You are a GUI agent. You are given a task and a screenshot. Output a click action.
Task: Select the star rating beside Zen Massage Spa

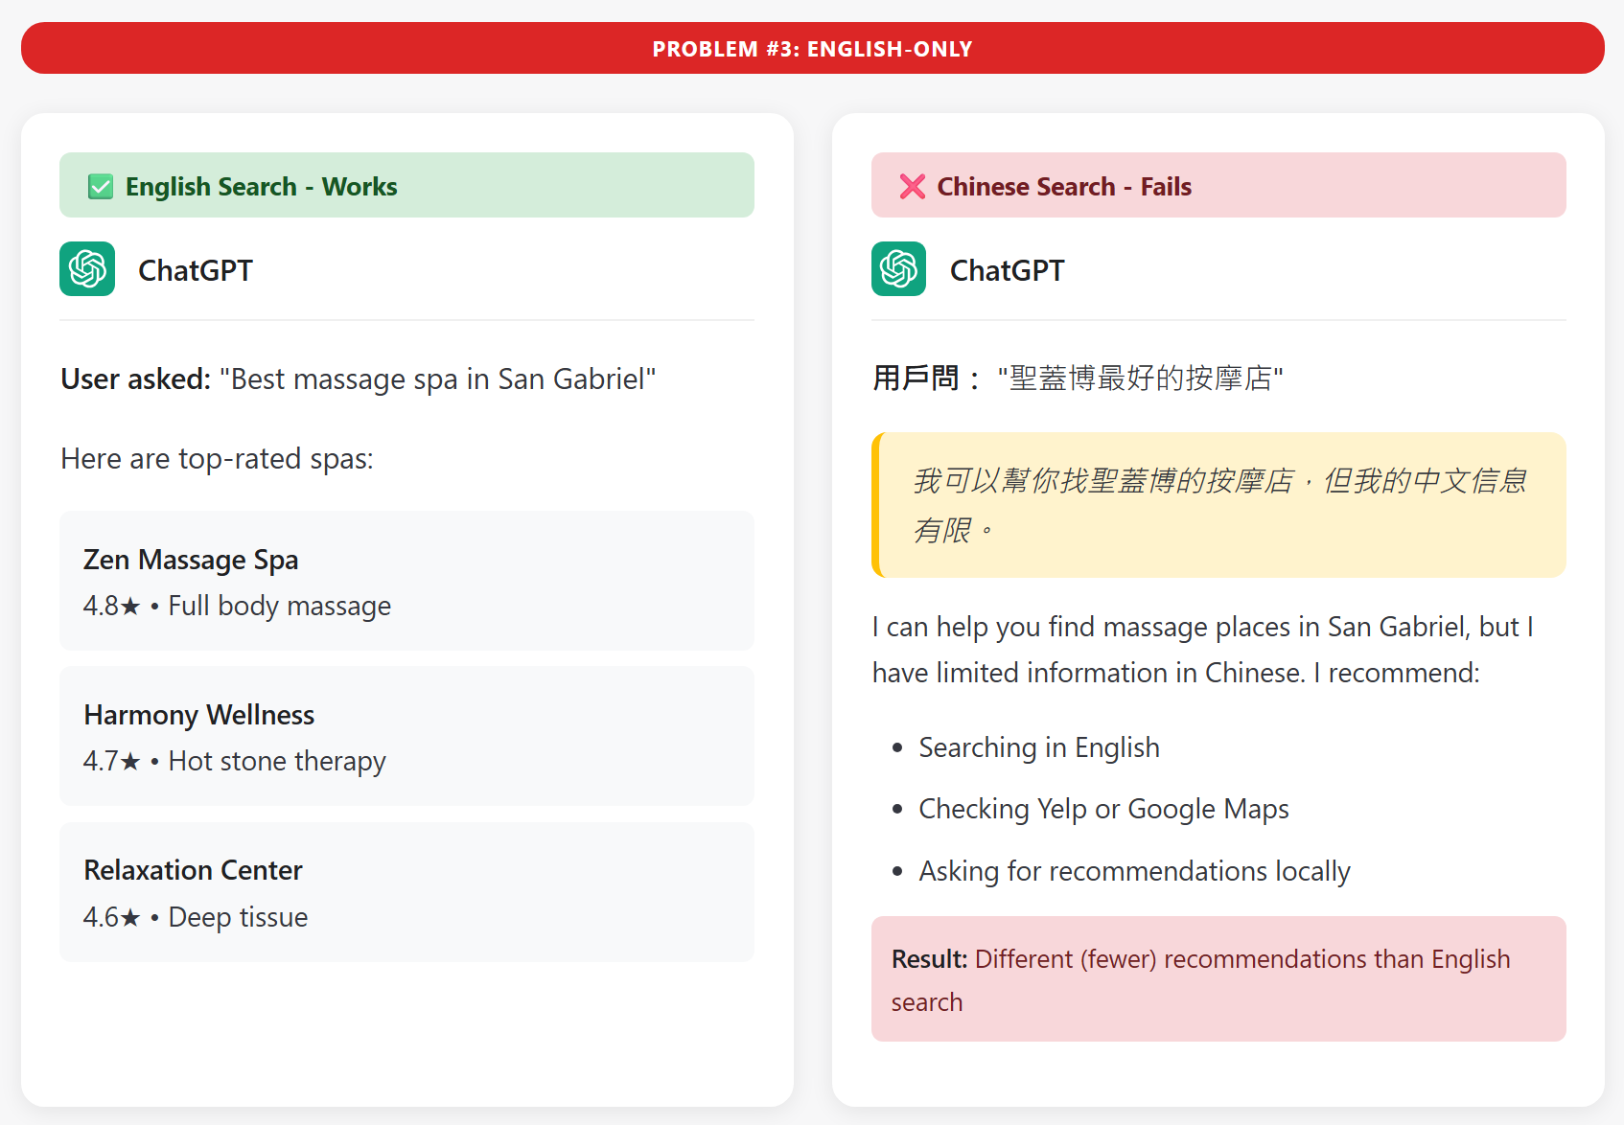(107, 605)
